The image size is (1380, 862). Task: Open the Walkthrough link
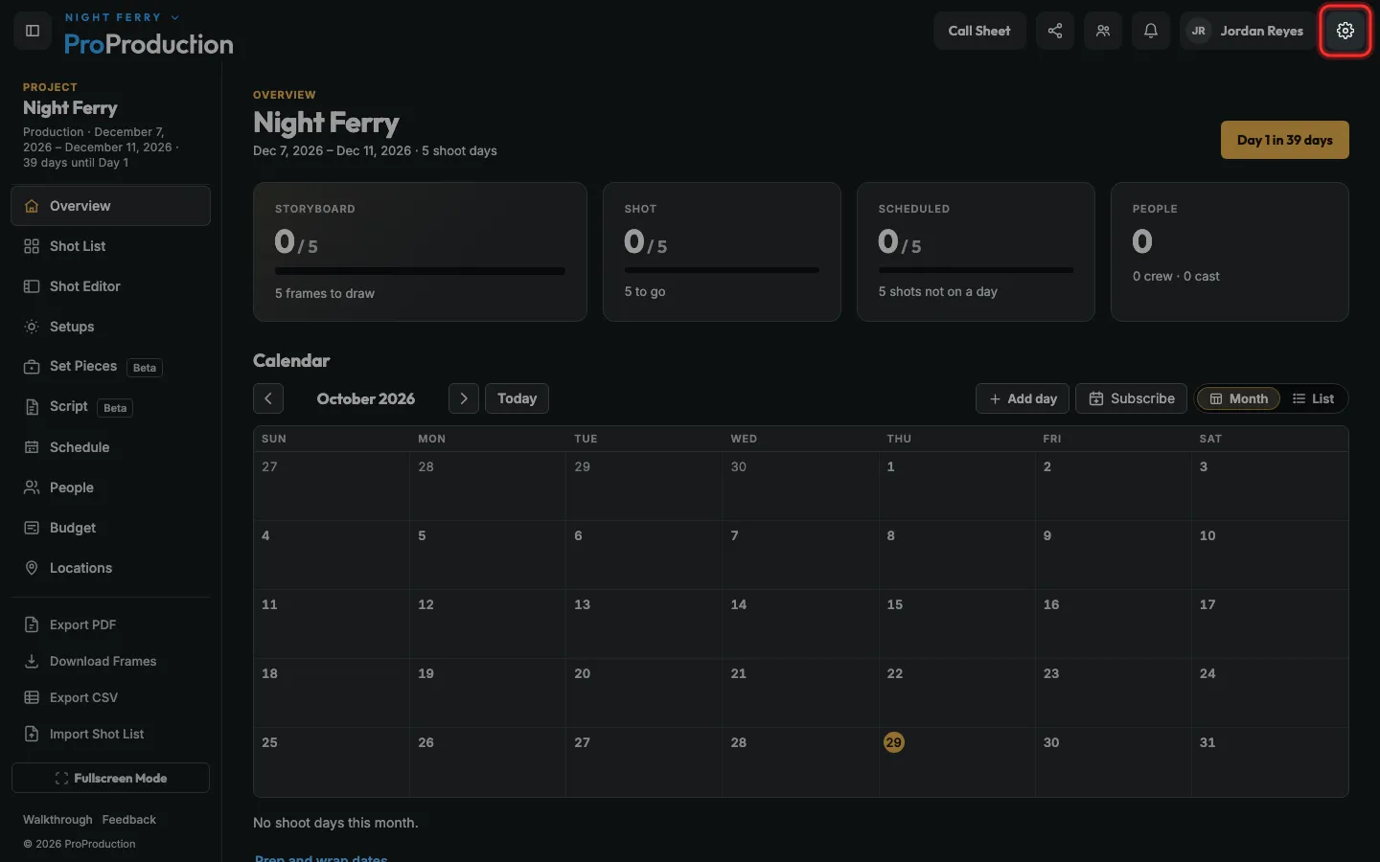57,820
